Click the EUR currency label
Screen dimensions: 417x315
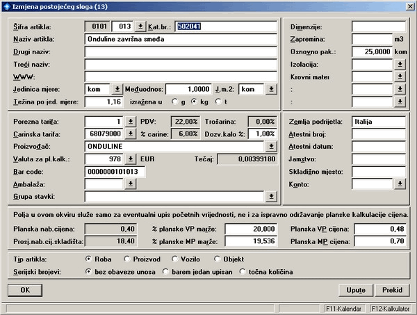click(147, 159)
